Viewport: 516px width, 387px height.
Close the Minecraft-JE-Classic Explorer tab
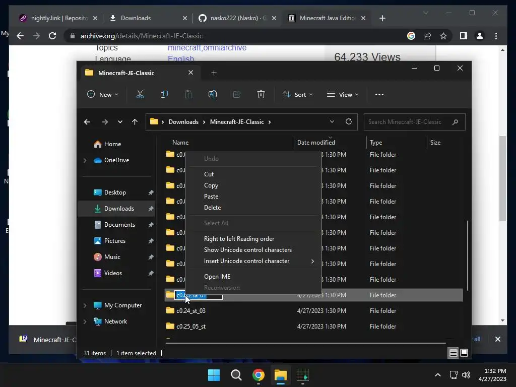[x=190, y=73]
